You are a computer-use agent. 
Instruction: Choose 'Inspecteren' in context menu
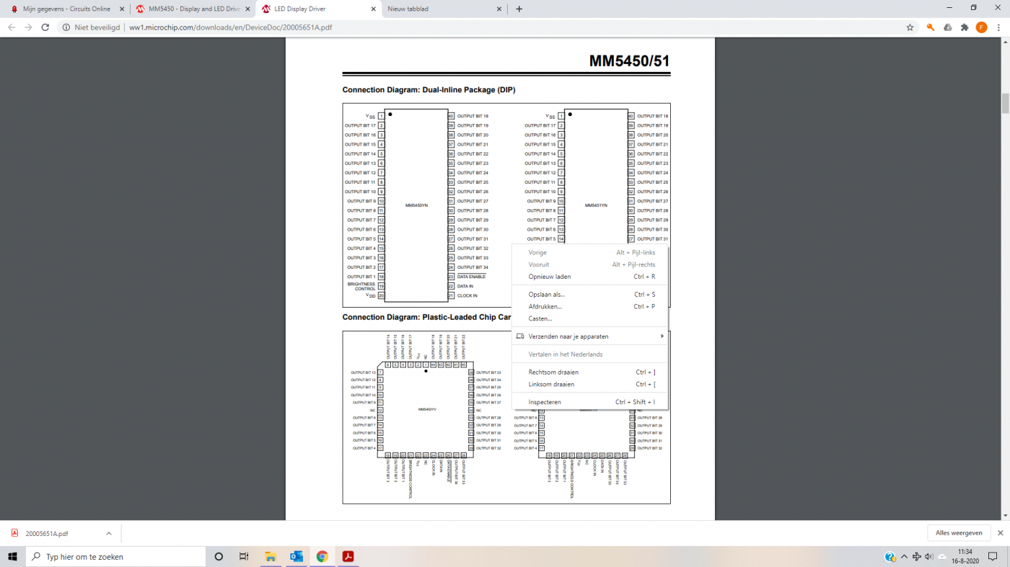[x=589, y=403]
